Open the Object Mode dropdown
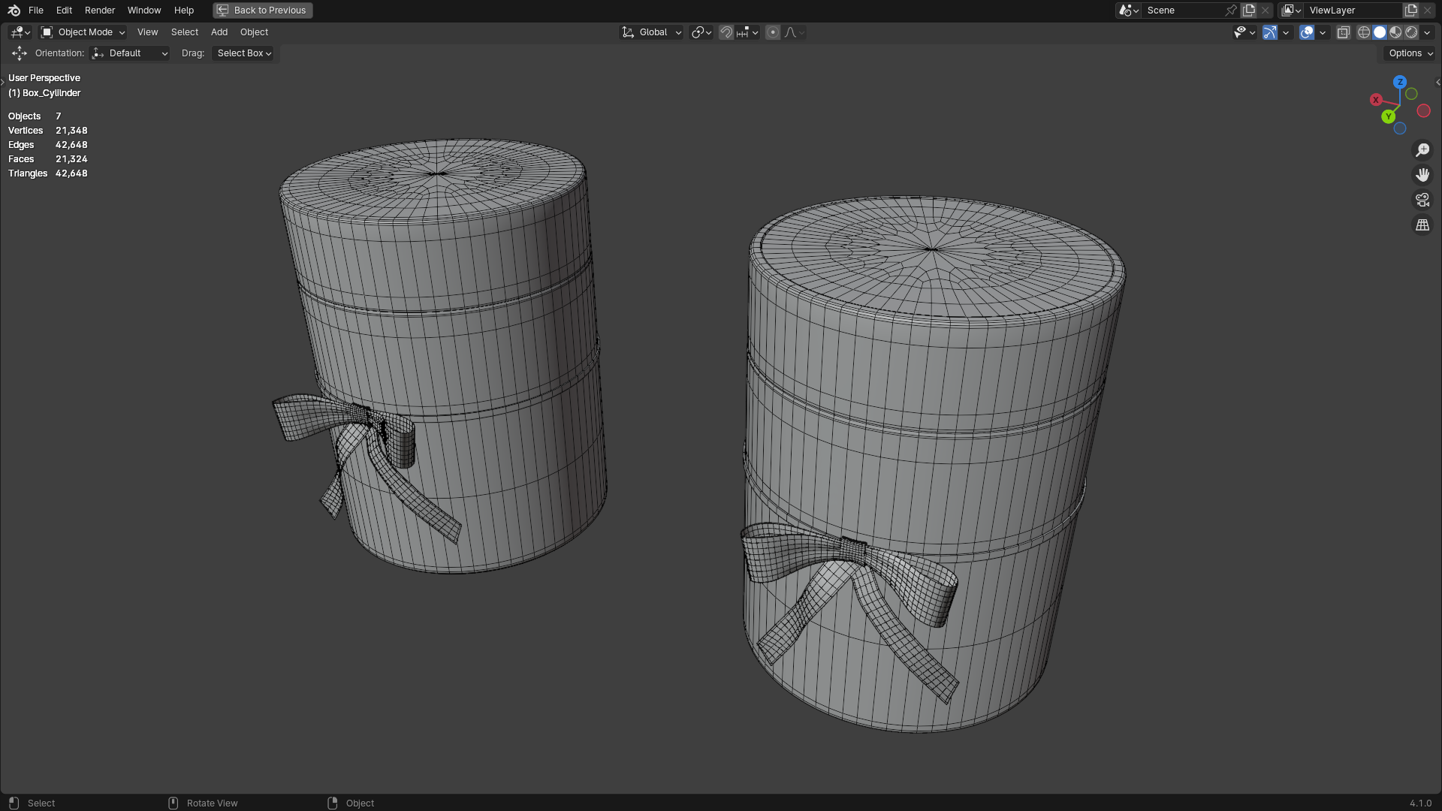Viewport: 1442px width, 811px height. 83,32
